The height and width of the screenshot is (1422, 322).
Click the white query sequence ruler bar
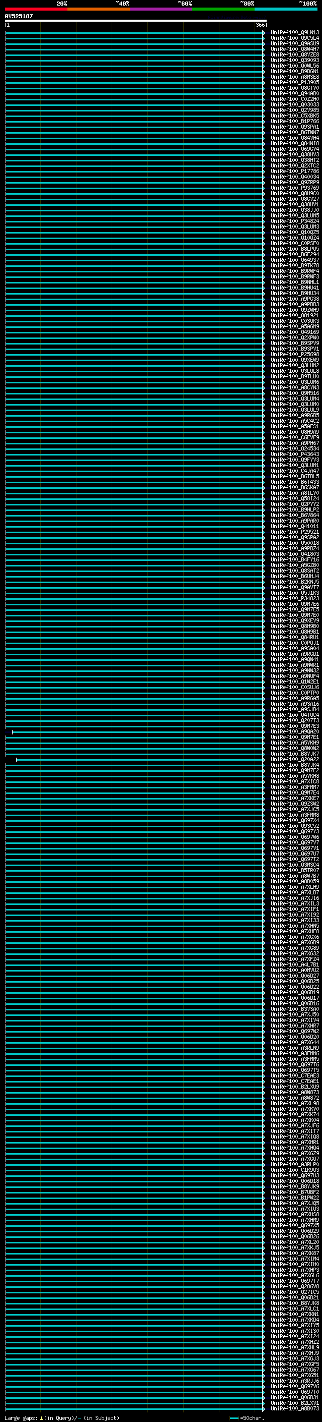tap(136, 20)
